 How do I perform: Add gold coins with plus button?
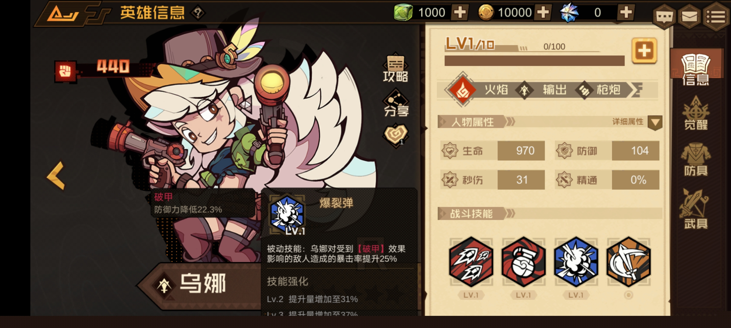pos(543,13)
